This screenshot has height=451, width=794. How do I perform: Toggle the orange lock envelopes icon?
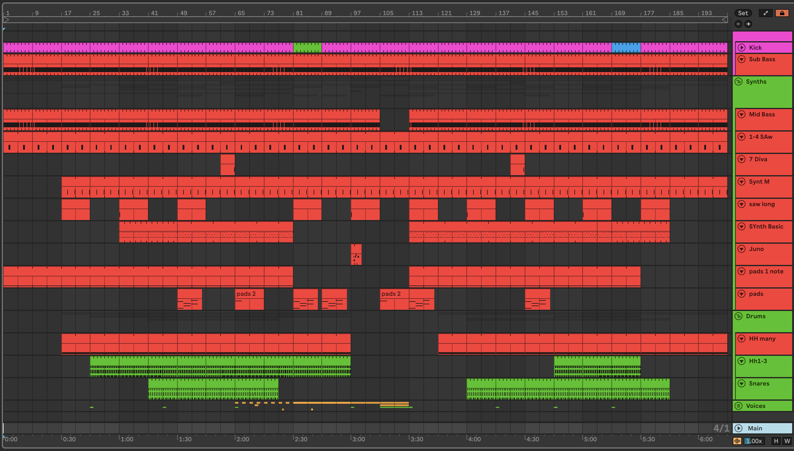click(x=782, y=13)
